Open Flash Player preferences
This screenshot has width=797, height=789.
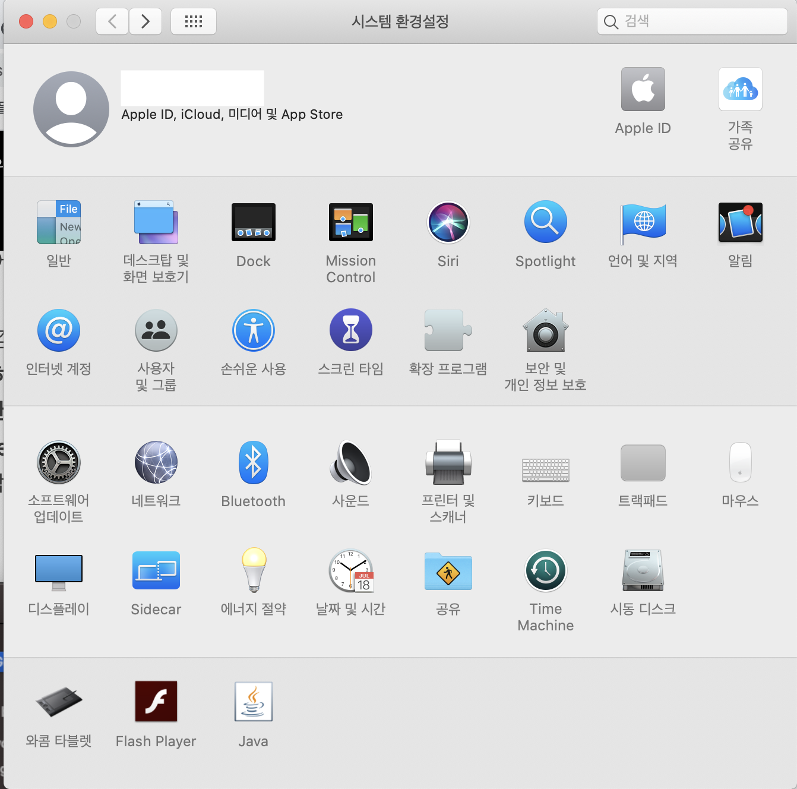pos(156,701)
